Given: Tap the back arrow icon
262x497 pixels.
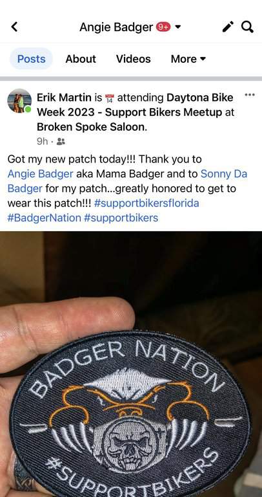Looking at the screenshot, I should click(15, 27).
